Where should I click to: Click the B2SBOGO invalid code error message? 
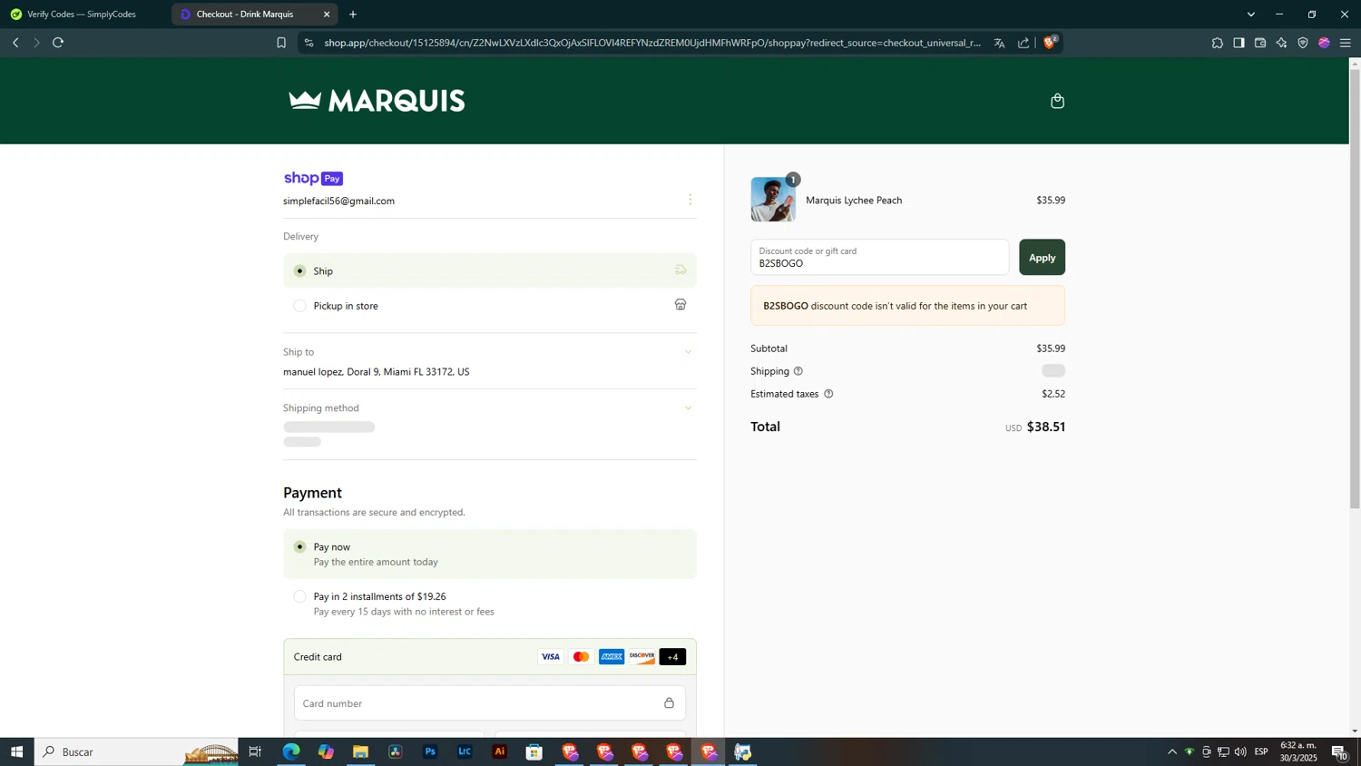[x=907, y=306]
